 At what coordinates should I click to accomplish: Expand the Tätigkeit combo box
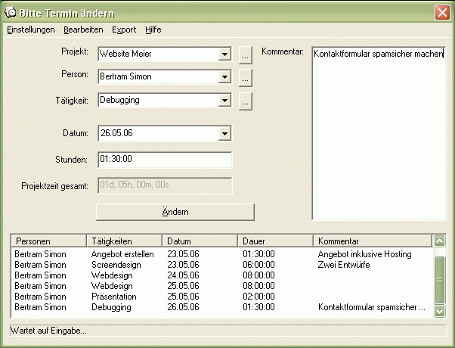coord(224,100)
